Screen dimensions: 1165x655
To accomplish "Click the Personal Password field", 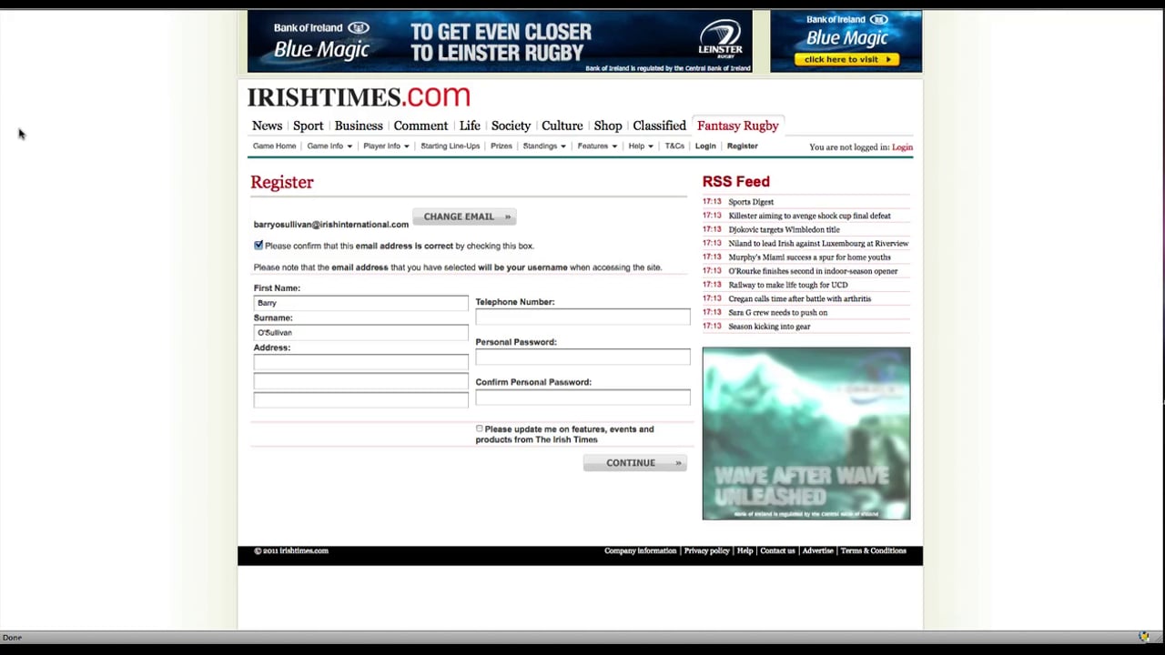I will click(582, 357).
